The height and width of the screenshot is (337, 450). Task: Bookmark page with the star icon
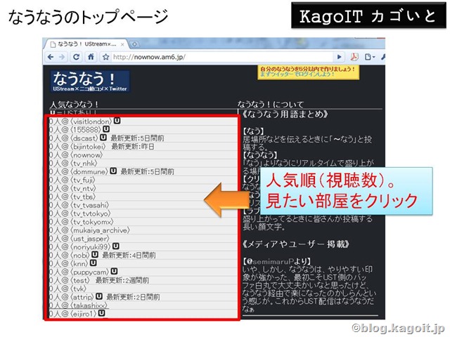(x=105, y=57)
